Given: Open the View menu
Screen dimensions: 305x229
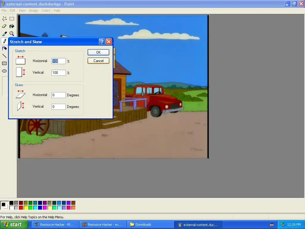Looking at the screenshot, I should tap(22, 10).
